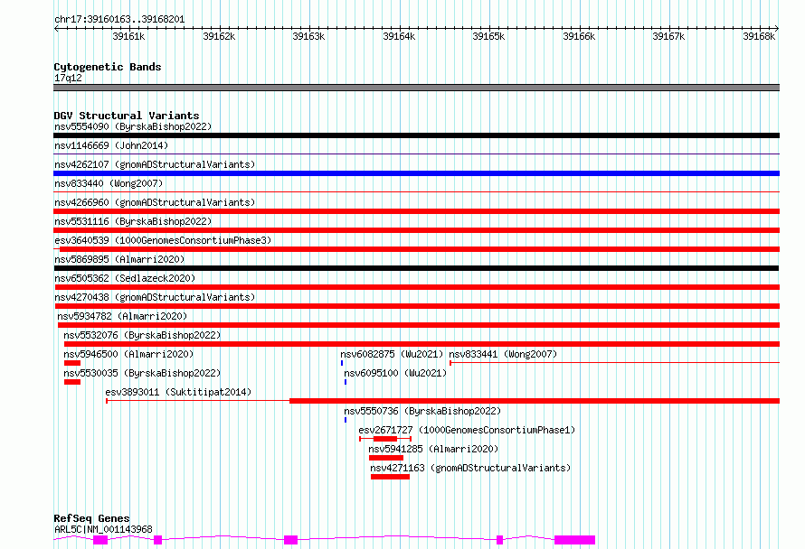Open the esv2671727 1000Genomes Phase1 label
Image resolution: width=805 pixels, height=549 pixels.
tap(467, 430)
